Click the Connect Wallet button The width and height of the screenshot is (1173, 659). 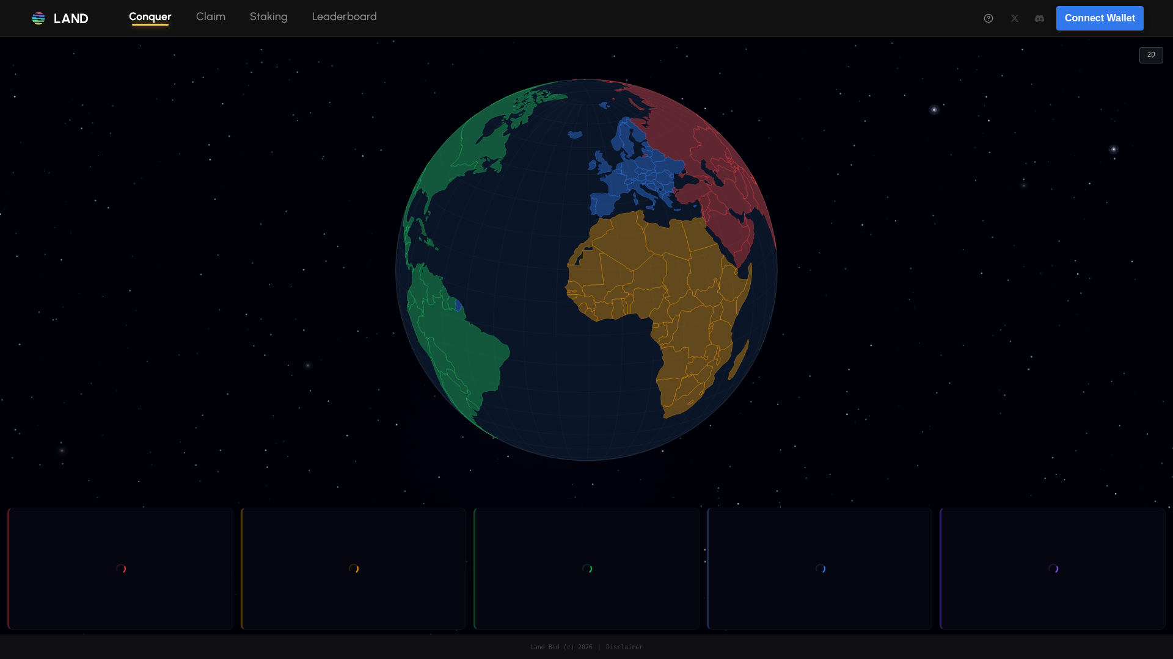pyautogui.click(x=1100, y=18)
